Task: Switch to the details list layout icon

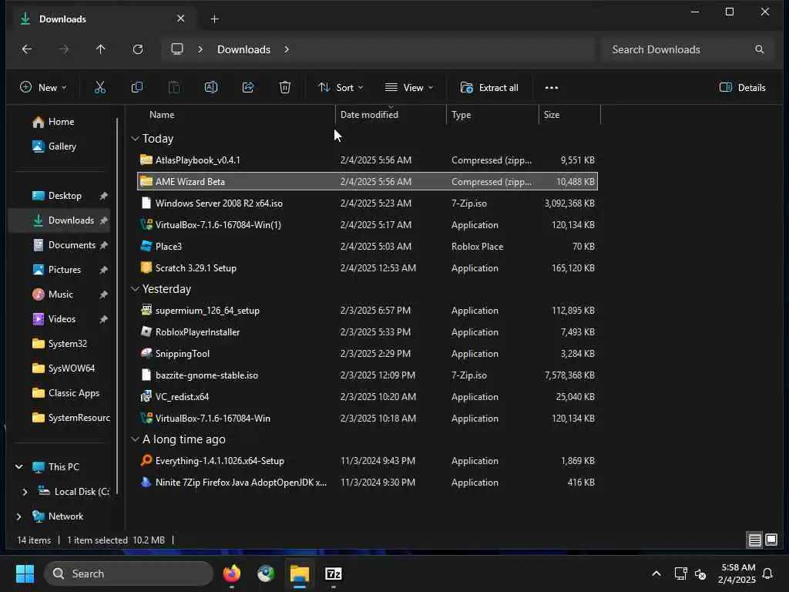Action: [755, 540]
